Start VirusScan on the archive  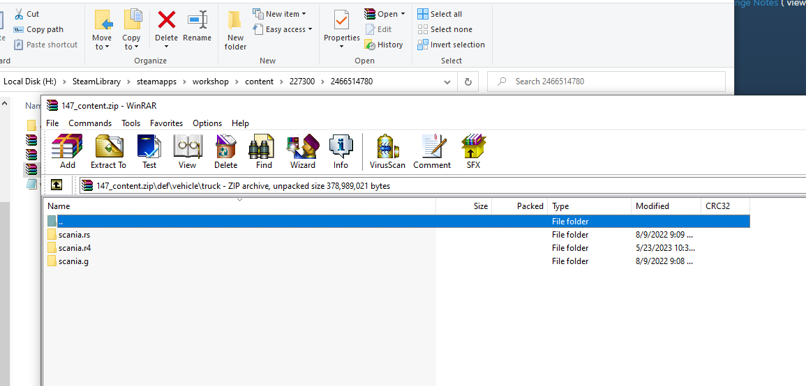[387, 151]
